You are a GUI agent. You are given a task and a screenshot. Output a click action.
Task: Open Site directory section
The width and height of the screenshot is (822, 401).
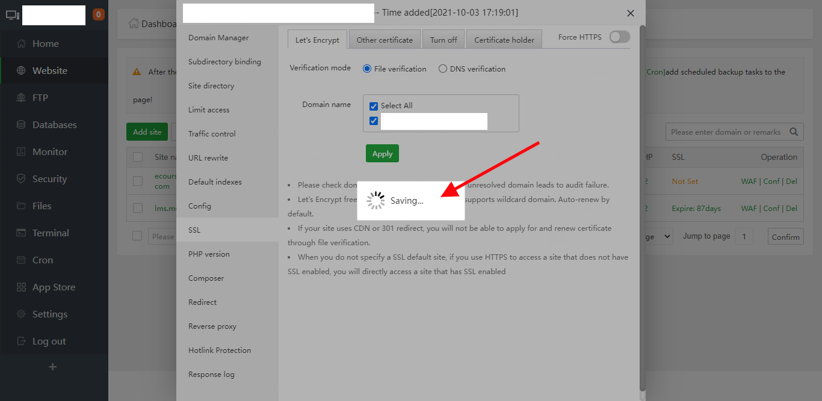click(x=227, y=85)
